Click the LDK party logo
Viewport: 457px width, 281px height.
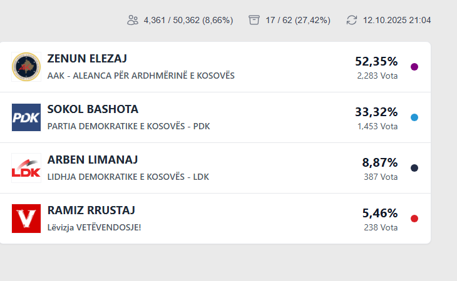26,168
